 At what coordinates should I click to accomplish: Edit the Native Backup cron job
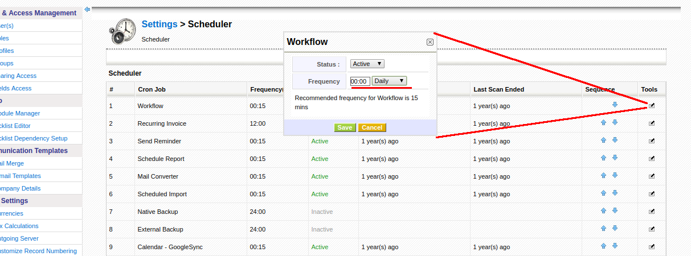pos(652,211)
